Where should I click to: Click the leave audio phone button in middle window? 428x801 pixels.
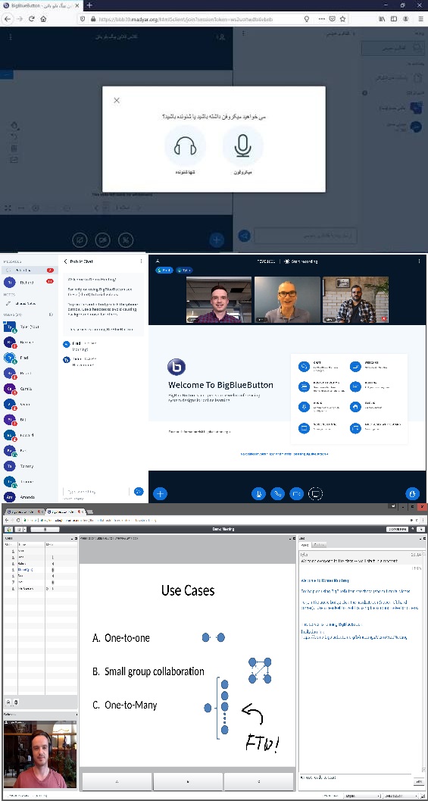278,493
